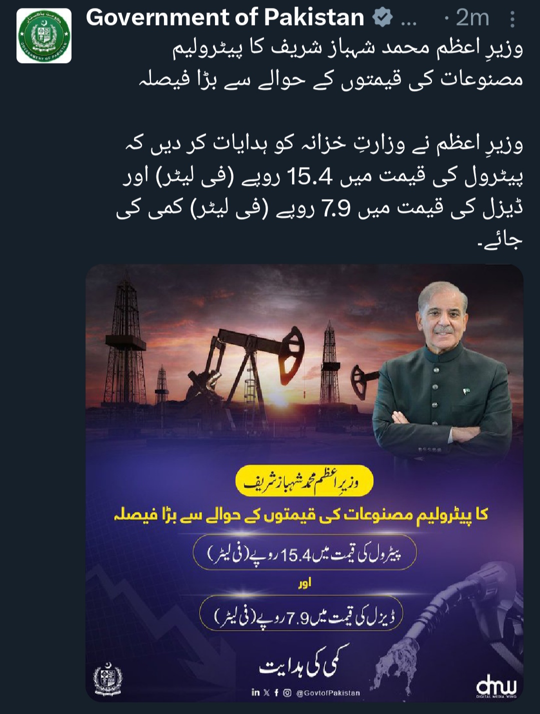Click the yellow name label in the graphic
This screenshot has height=714, width=540.
tap(304, 481)
